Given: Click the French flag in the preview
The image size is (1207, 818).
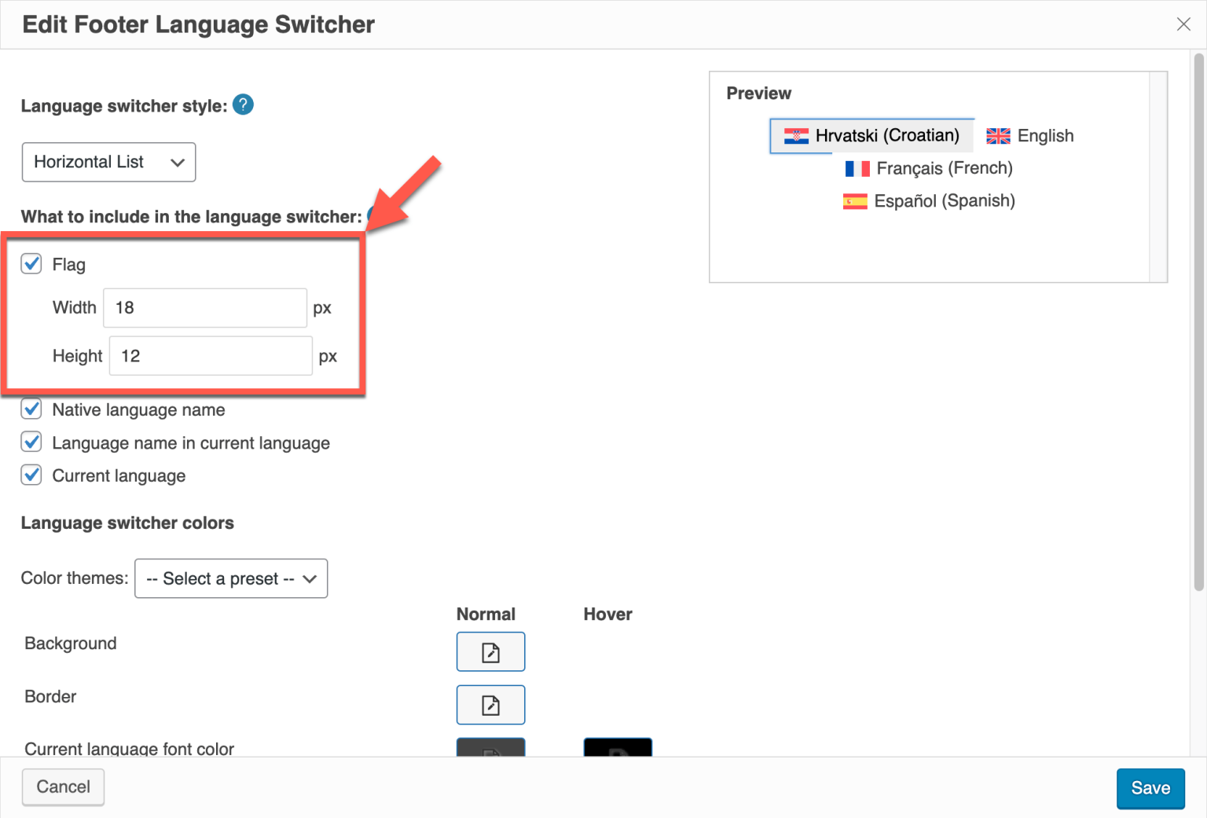Looking at the screenshot, I should click(x=857, y=168).
